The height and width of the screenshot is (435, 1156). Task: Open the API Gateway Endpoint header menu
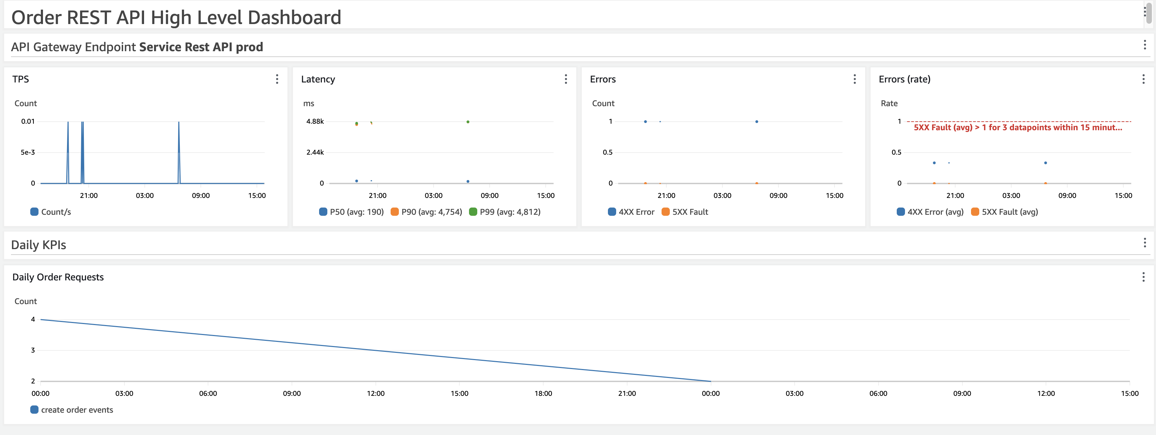1145,44
